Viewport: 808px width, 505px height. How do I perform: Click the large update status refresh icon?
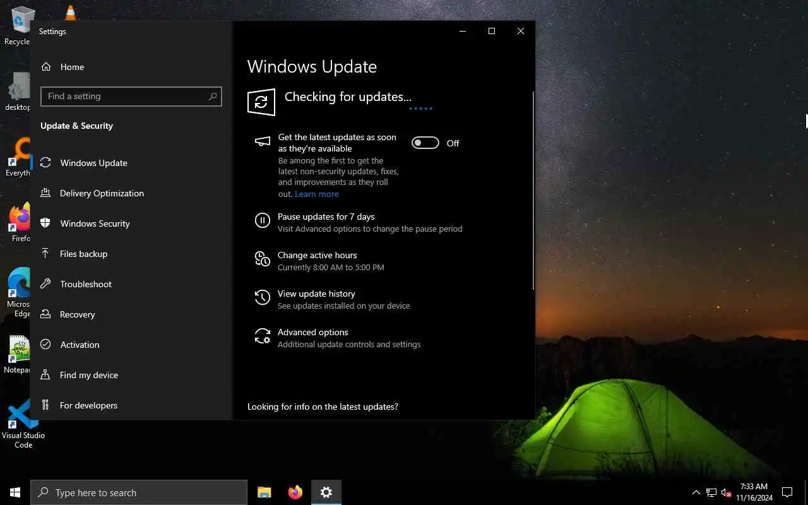[x=261, y=102]
